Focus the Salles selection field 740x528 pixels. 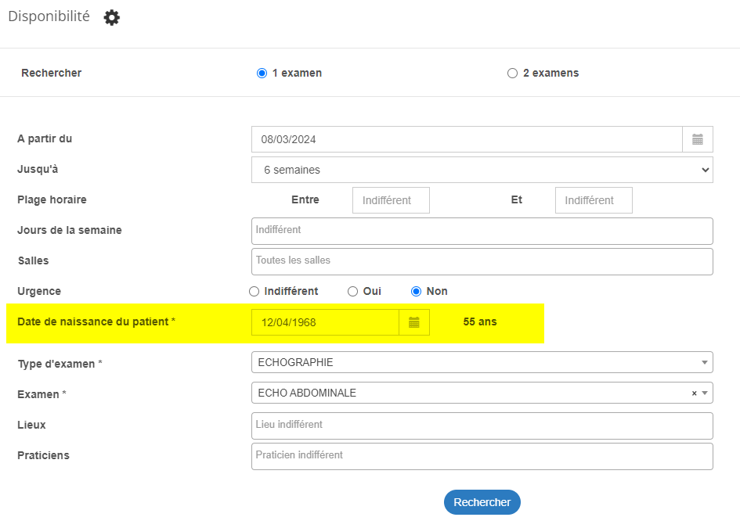coord(482,261)
